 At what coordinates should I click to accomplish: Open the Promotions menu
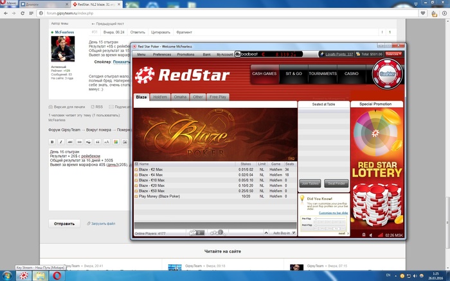[x=186, y=55]
